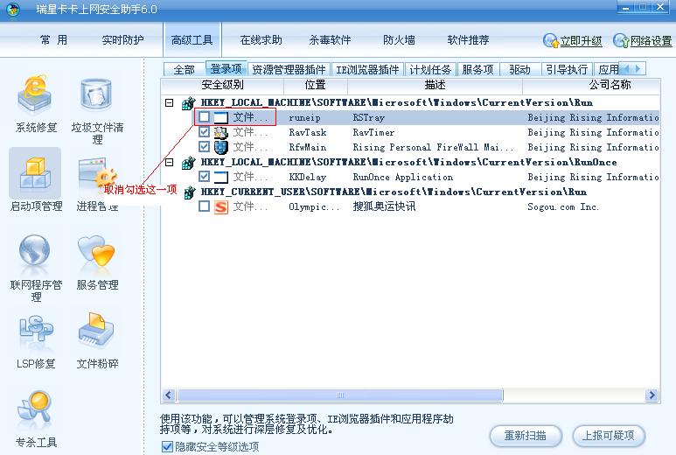Open the 杀毒软件 main tab
Screen dimensions: 676x455
(330, 40)
